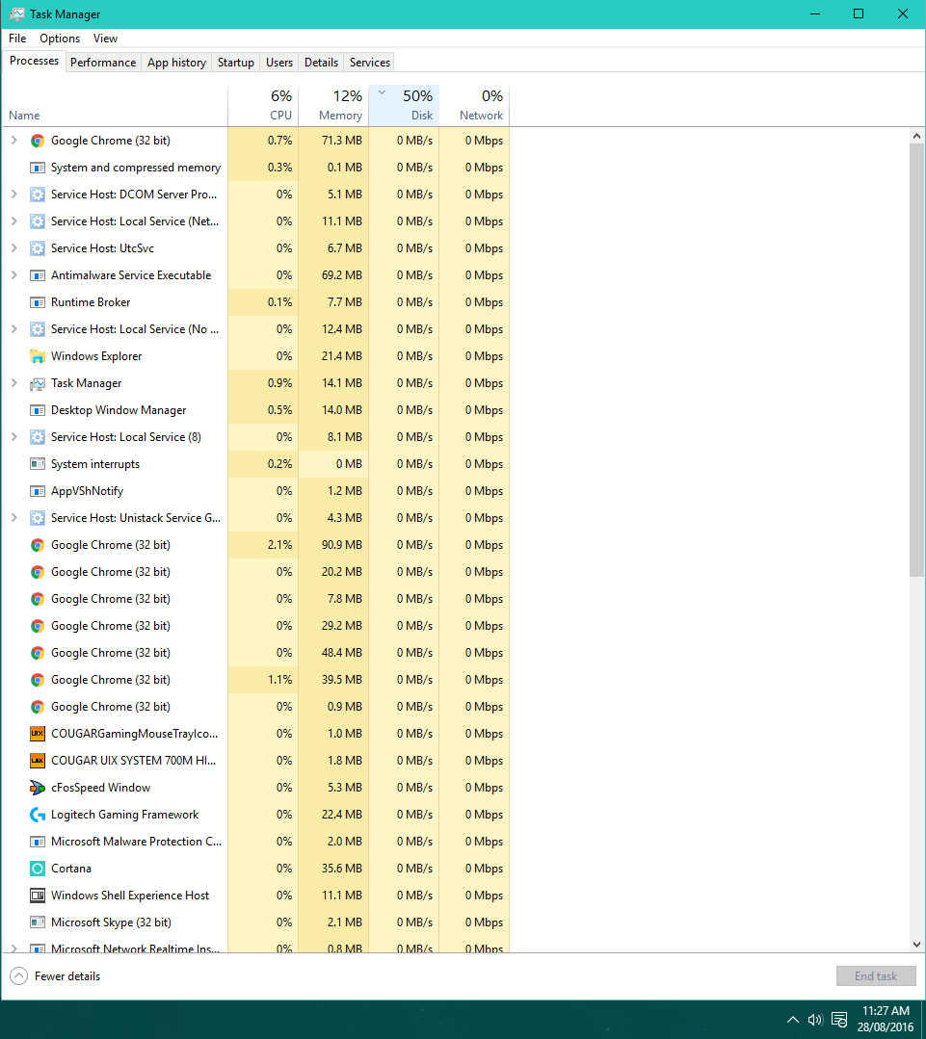Sort by the Network column header
926x1039 pixels.
(474, 105)
